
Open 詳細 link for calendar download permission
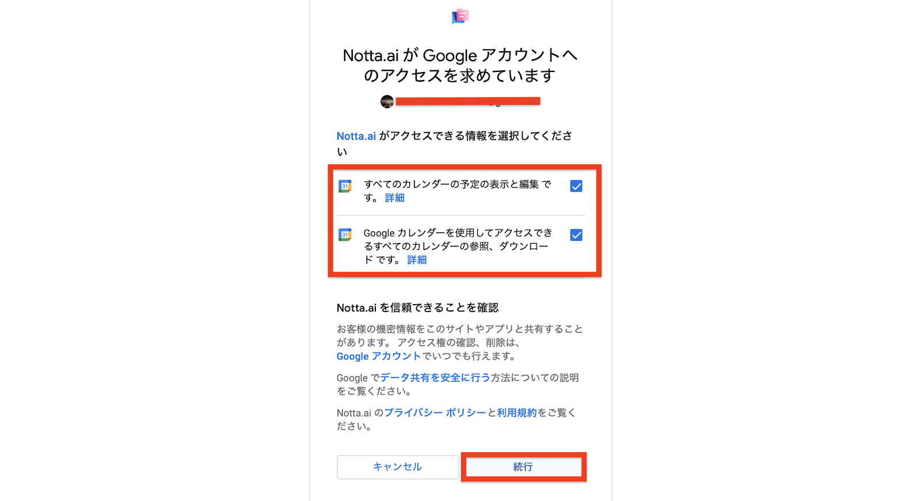pos(417,260)
